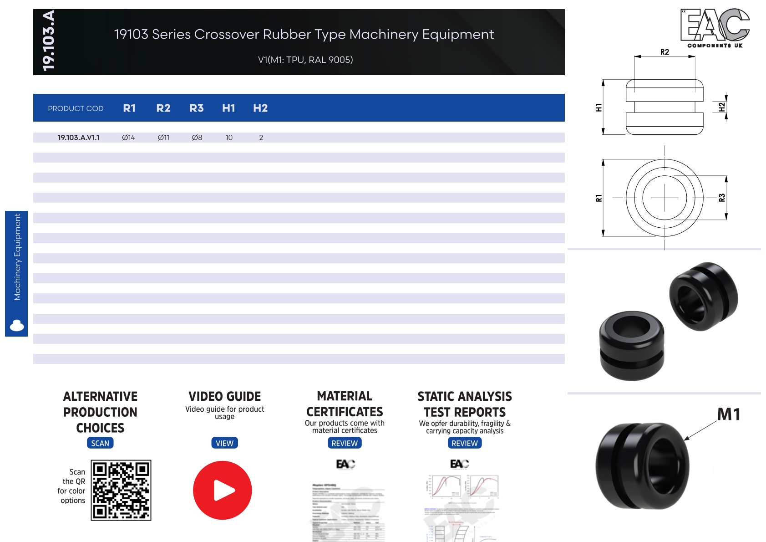Click the H1 value 10

click(x=229, y=138)
